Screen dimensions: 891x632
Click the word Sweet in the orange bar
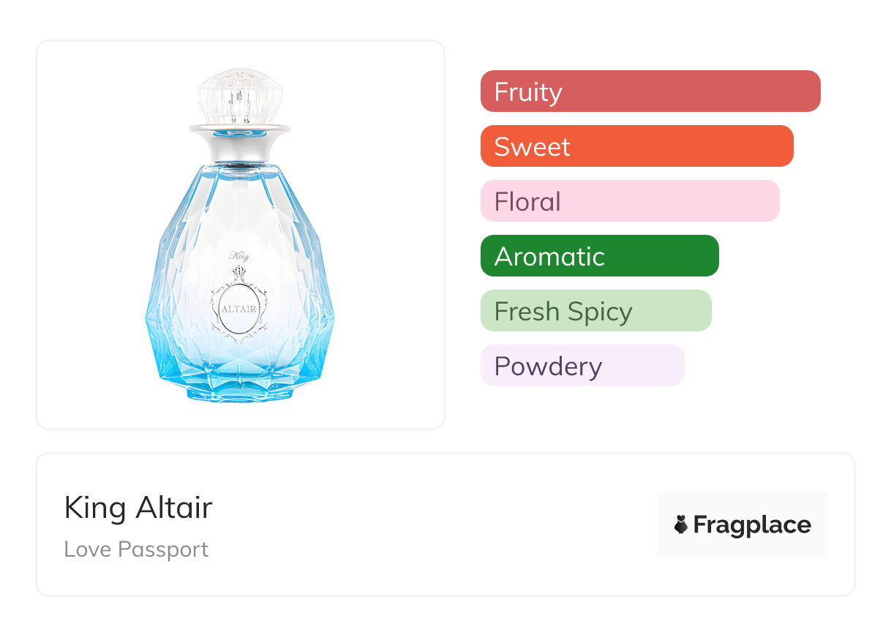(532, 147)
